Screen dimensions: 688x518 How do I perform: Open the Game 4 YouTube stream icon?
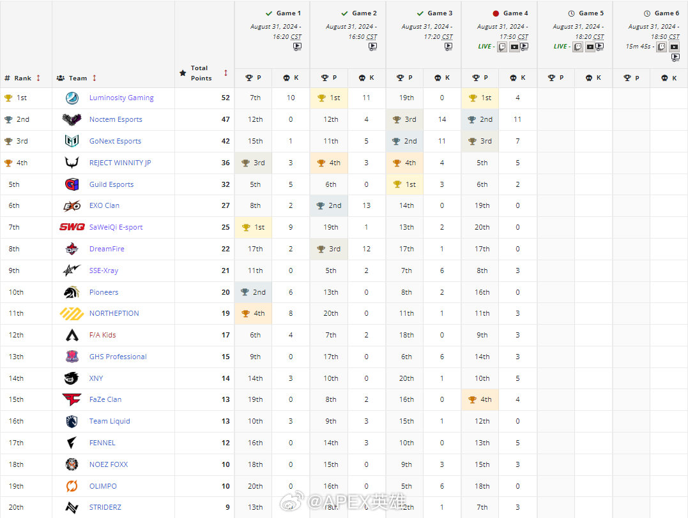(x=514, y=47)
